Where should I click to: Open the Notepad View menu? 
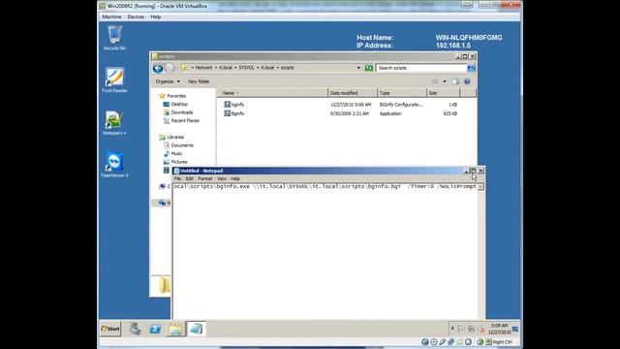click(222, 178)
